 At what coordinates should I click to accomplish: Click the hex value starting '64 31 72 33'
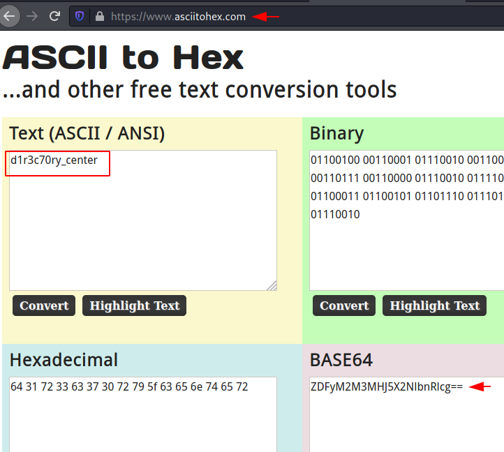(x=129, y=387)
